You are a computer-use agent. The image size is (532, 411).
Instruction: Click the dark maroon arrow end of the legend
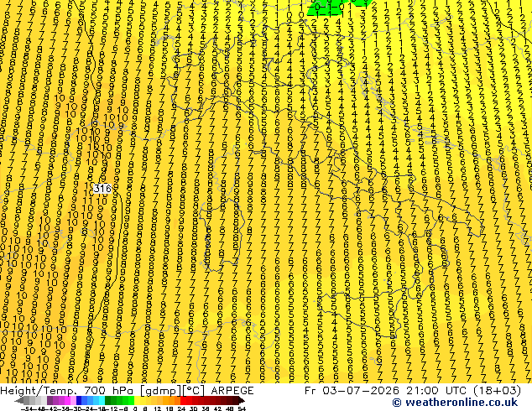click(241, 401)
